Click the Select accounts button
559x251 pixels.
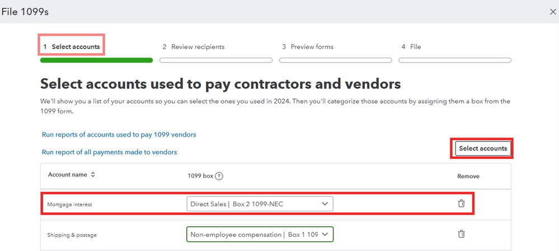(x=482, y=149)
